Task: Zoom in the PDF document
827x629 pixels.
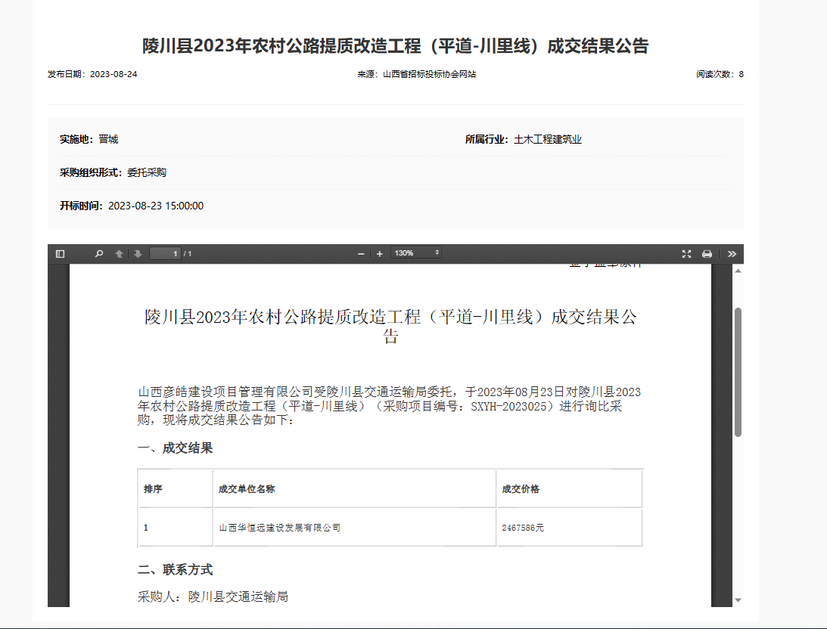Action: tap(379, 254)
